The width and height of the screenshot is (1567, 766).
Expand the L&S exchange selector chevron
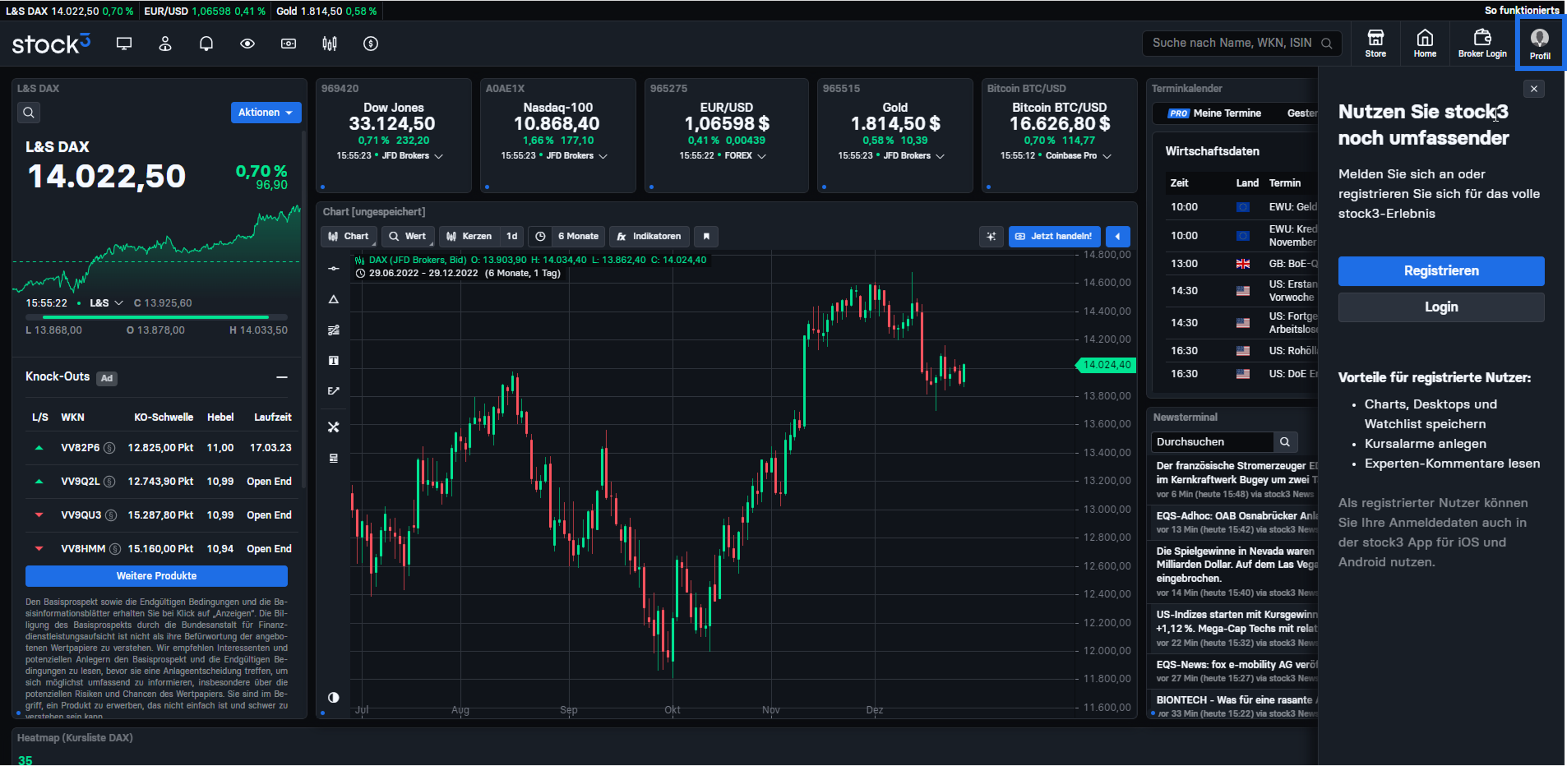coord(119,303)
